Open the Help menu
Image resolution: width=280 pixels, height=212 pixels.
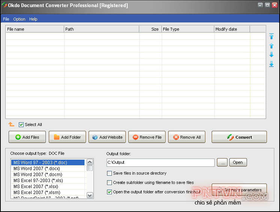[33, 19]
